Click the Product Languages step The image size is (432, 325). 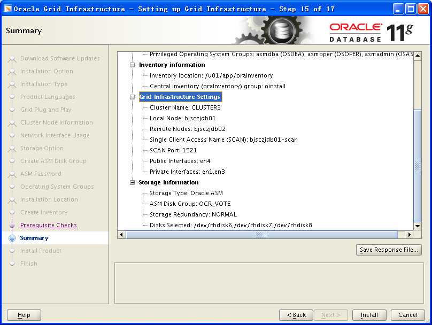[x=48, y=97]
